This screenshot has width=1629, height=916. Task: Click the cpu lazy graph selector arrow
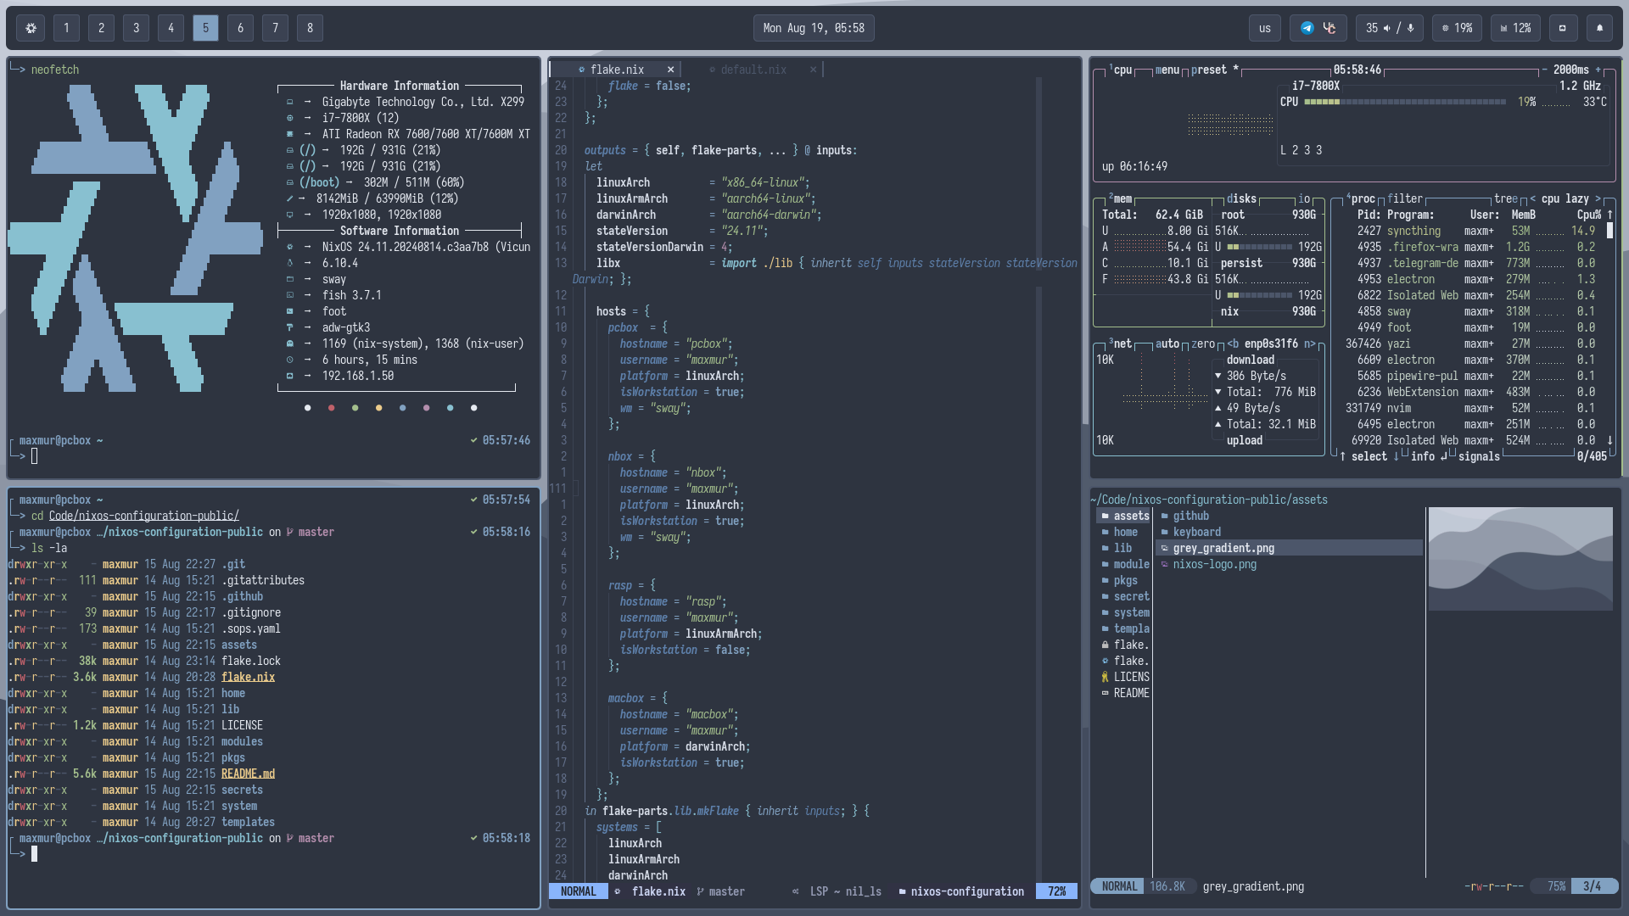point(1598,199)
